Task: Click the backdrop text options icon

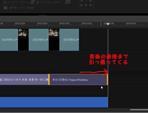Action: (33, 2)
